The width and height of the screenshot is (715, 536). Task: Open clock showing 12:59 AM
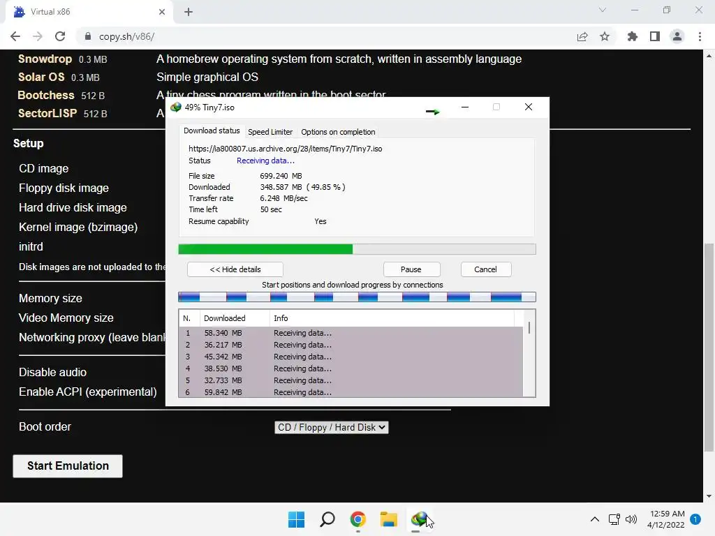665,519
